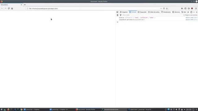Open the 20:35 clock calendar

click(x=188, y=110)
